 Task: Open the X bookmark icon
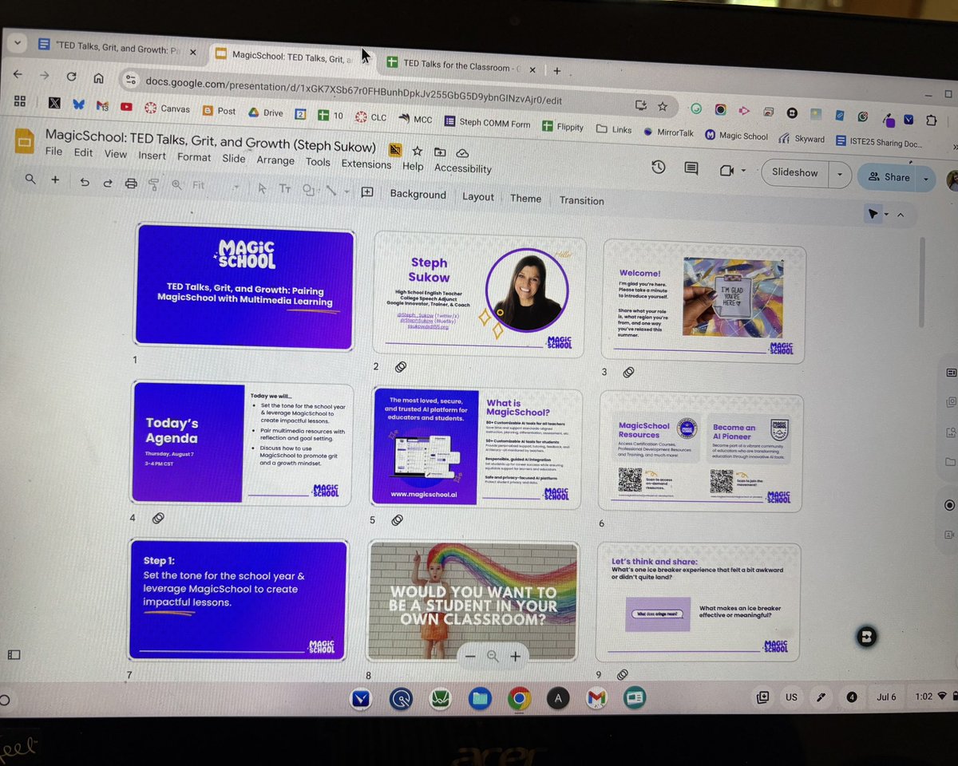(54, 103)
